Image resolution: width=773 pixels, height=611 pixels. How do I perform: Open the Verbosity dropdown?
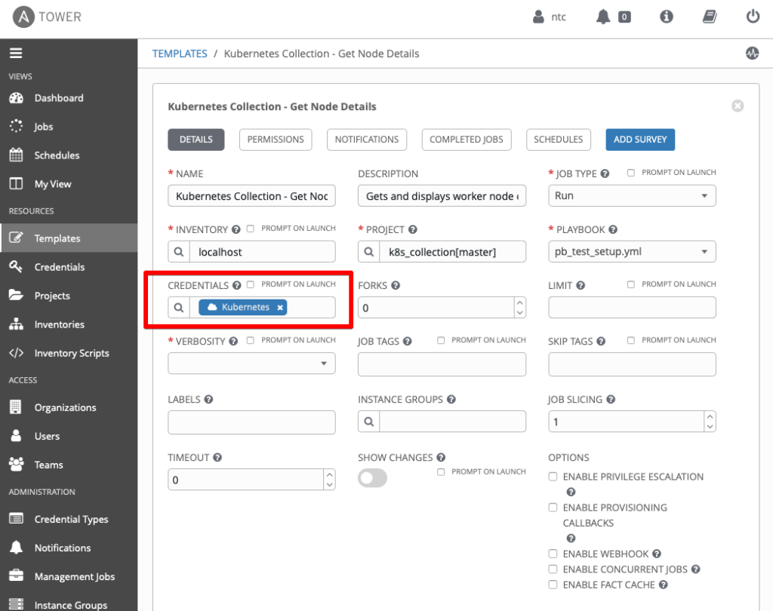point(251,363)
